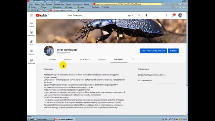Switch to the ГЛАВНАЯ tab
Image resolution: width=215 pixels, height=121 pixels.
click(x=52, y=59)
